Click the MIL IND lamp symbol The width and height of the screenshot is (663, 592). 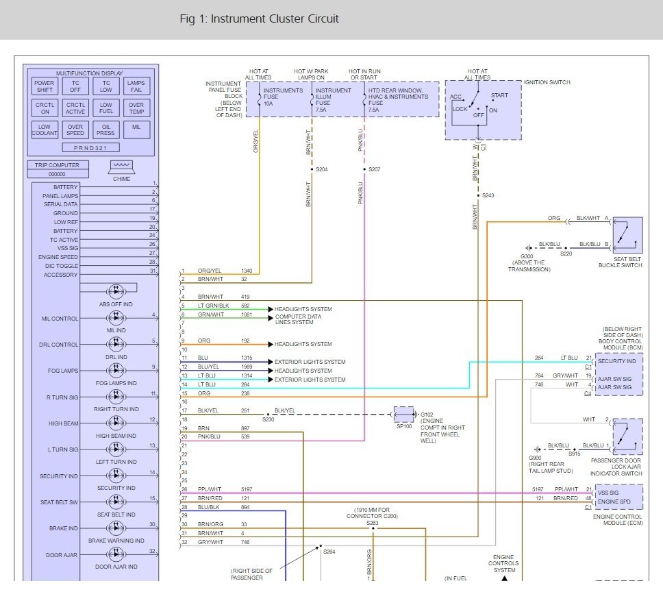116,317
